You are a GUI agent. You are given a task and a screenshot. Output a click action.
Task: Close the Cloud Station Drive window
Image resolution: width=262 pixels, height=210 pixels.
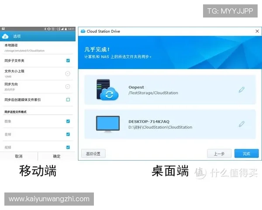click(257, 31)
